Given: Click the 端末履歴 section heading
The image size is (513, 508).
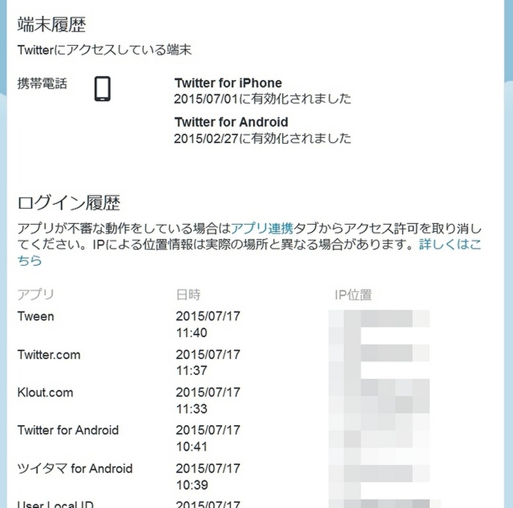Looking at the screenshot, I should click(52, 24).
